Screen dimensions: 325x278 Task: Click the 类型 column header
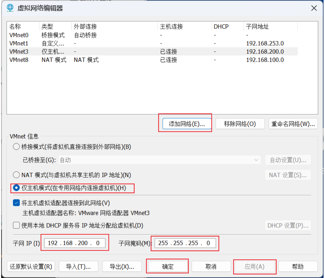click(x=55, y=27)
